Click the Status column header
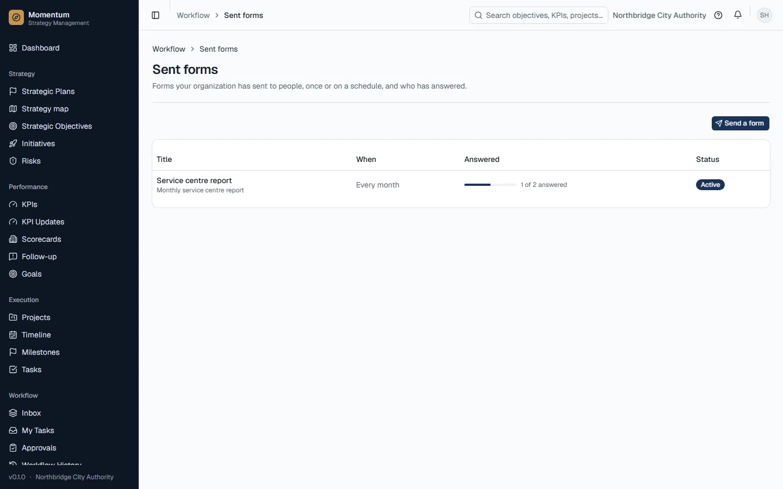This screenshot has height=489, width=783. pyautogui.click(x=707, y=159)
